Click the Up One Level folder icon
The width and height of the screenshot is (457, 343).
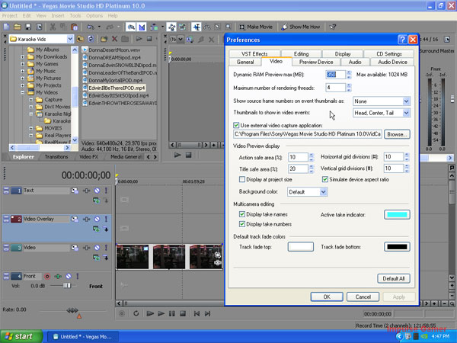click(x=80, y=39)
